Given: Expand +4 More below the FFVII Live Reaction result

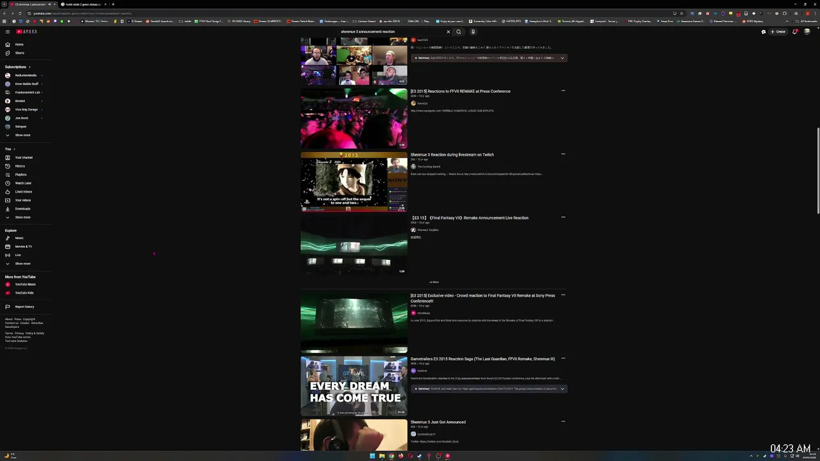Looking at the screenshot, I should tap(434, 282).
